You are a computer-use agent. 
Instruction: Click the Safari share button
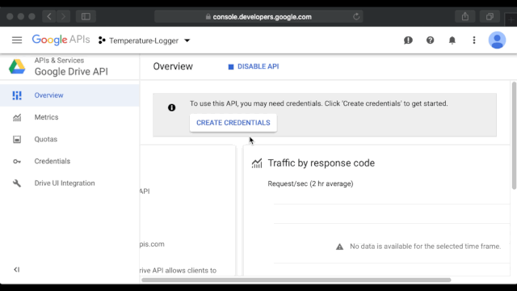click(465, 16)
